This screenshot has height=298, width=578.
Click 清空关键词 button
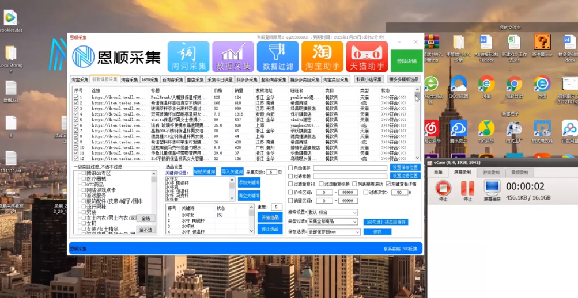249,196
